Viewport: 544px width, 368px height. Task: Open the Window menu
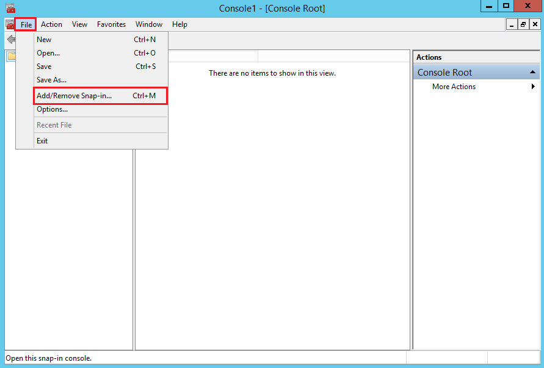(149, 24)
